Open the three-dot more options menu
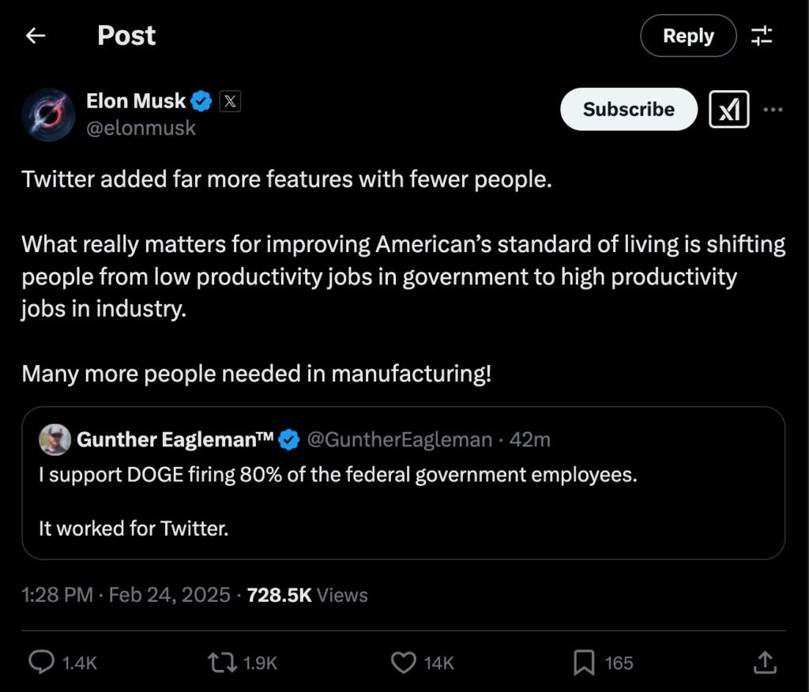This screenshot has width=809, height=692. (773, 110)
